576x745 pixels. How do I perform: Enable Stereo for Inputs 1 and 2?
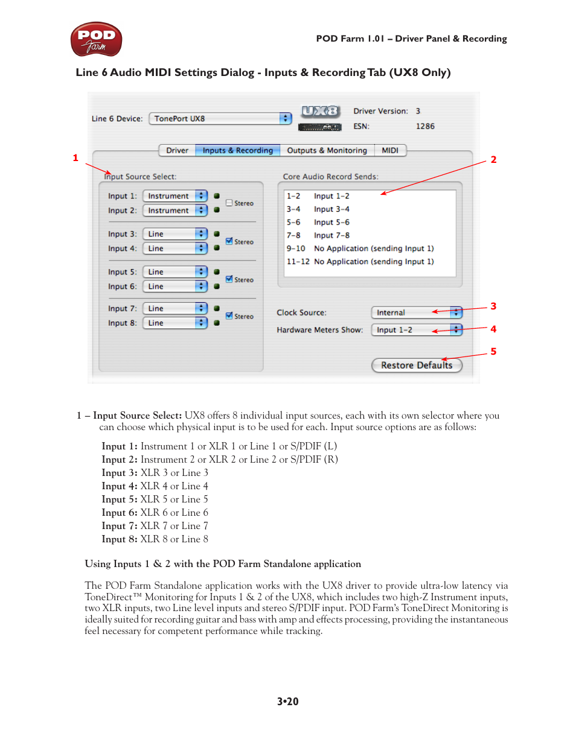coord(229,203)
